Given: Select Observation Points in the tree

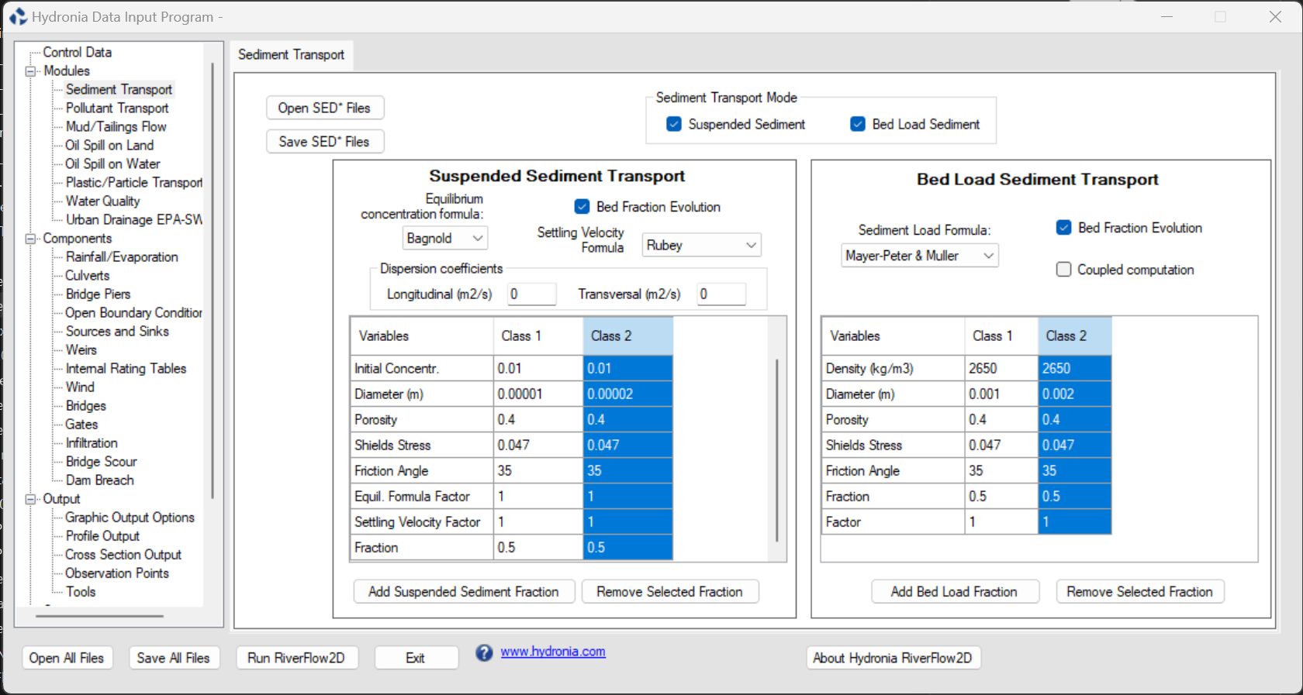Looking at the screenshot, I should point(116,573).
